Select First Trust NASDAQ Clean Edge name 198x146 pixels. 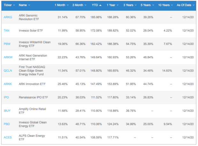pos(32,70)
